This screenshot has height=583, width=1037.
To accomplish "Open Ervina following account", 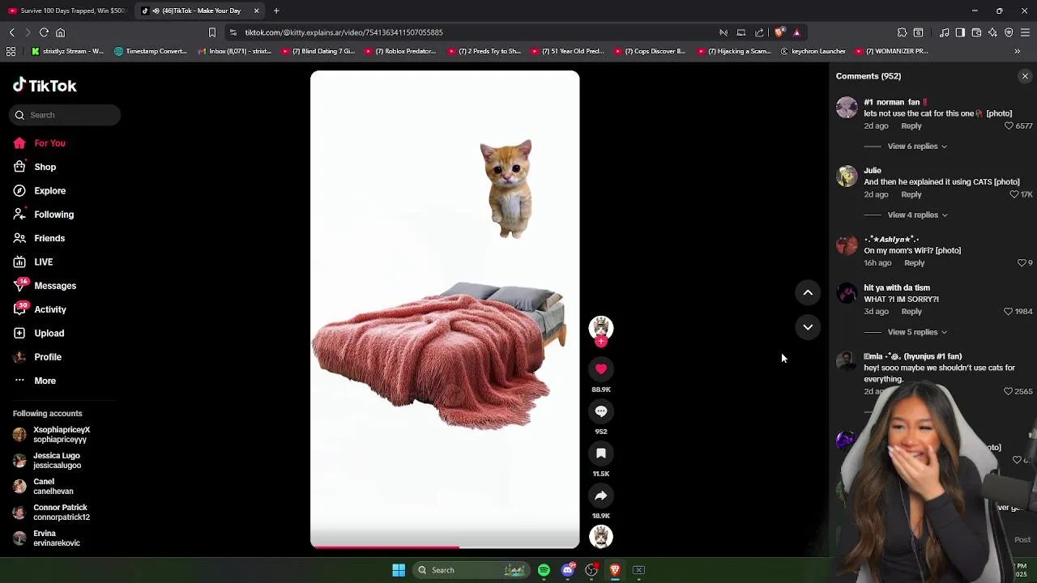I will click(x=46, y=538).
